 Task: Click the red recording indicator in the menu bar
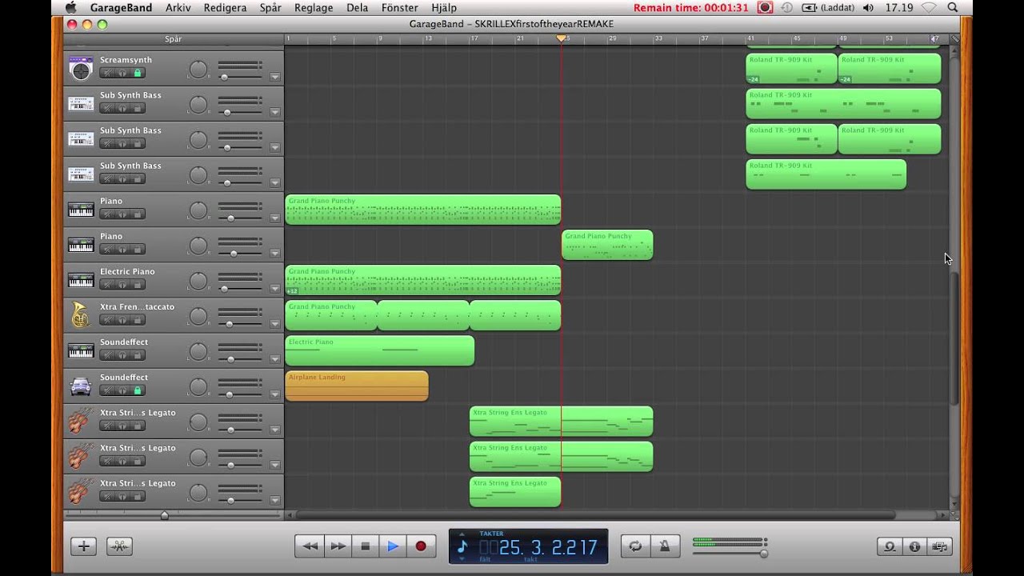coord(765,7)
